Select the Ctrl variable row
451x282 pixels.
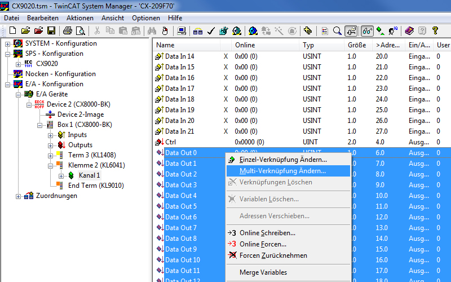tap(302, 142)
